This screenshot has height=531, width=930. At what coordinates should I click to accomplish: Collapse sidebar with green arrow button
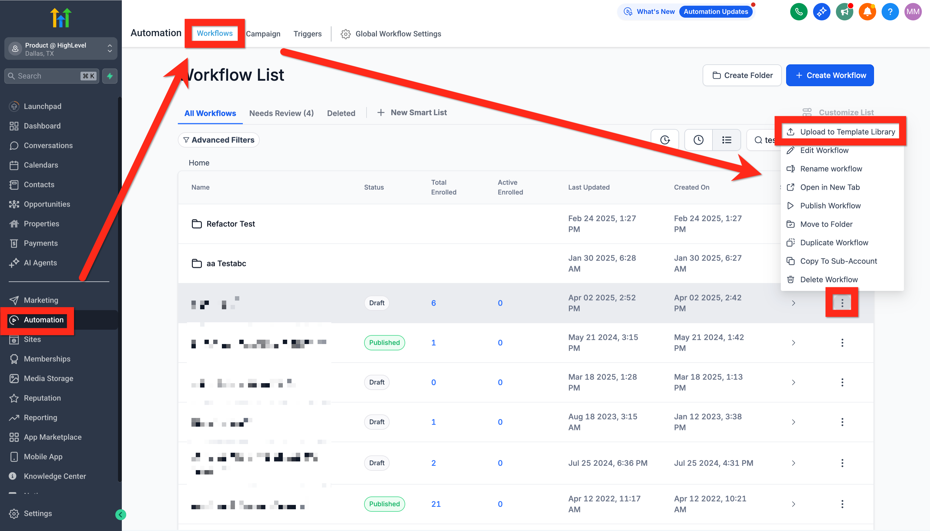pos(120,515)
